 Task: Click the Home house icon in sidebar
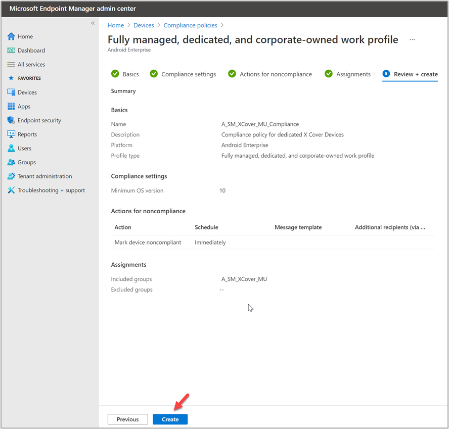tap(11, 36)
